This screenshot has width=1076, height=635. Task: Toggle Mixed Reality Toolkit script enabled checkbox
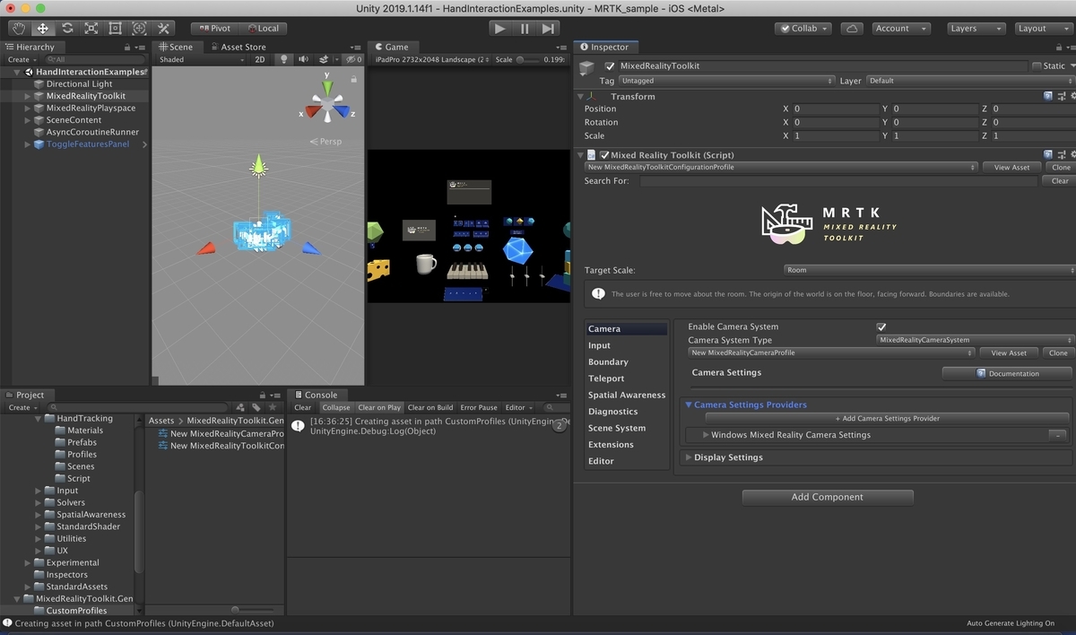(604, 155)
